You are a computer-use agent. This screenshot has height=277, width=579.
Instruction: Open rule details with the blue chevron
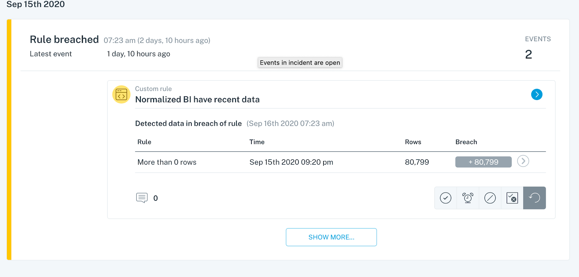[x=537, y=95]
